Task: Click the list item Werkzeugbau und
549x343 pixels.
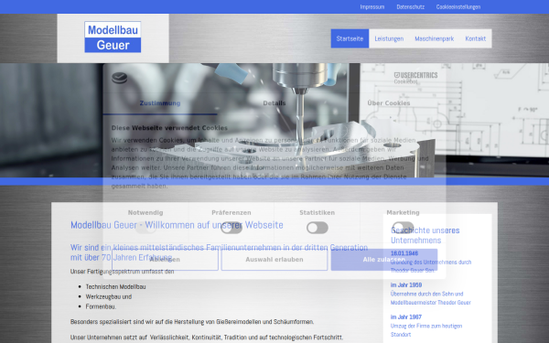Action: click(109, 296)
